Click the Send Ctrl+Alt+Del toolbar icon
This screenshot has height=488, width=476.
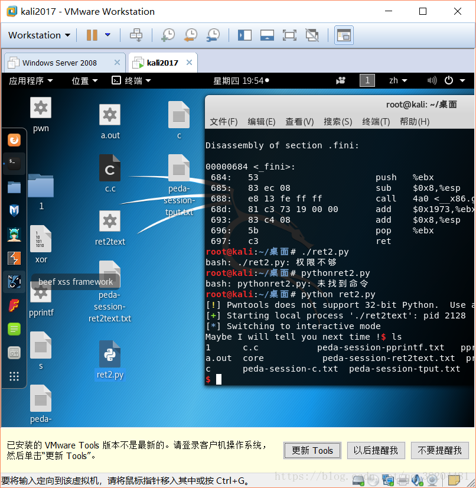pos(136,35)
